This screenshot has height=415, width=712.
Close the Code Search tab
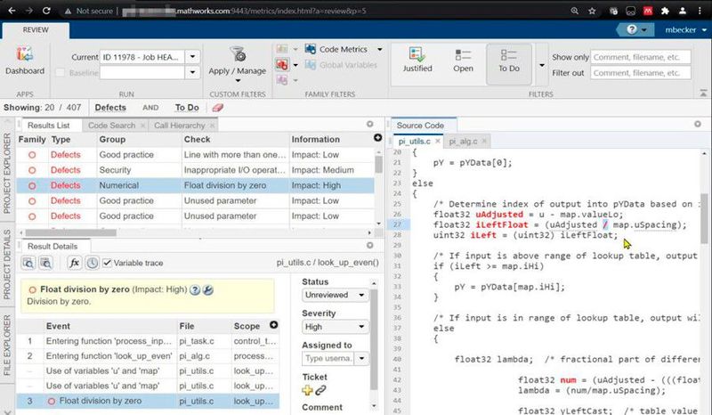(142, 126)
